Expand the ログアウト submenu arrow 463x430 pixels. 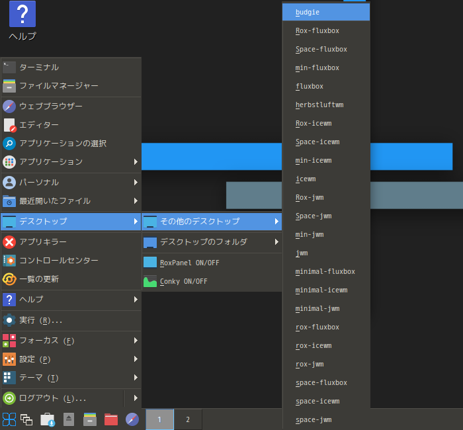136,398
